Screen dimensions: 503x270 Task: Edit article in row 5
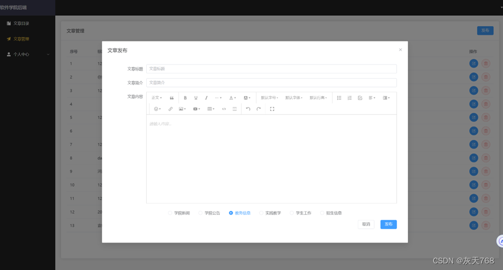click(473, 118)
